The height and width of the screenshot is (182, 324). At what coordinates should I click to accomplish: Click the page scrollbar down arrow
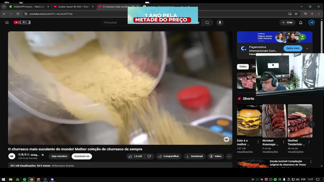click(x=321, y=166)
